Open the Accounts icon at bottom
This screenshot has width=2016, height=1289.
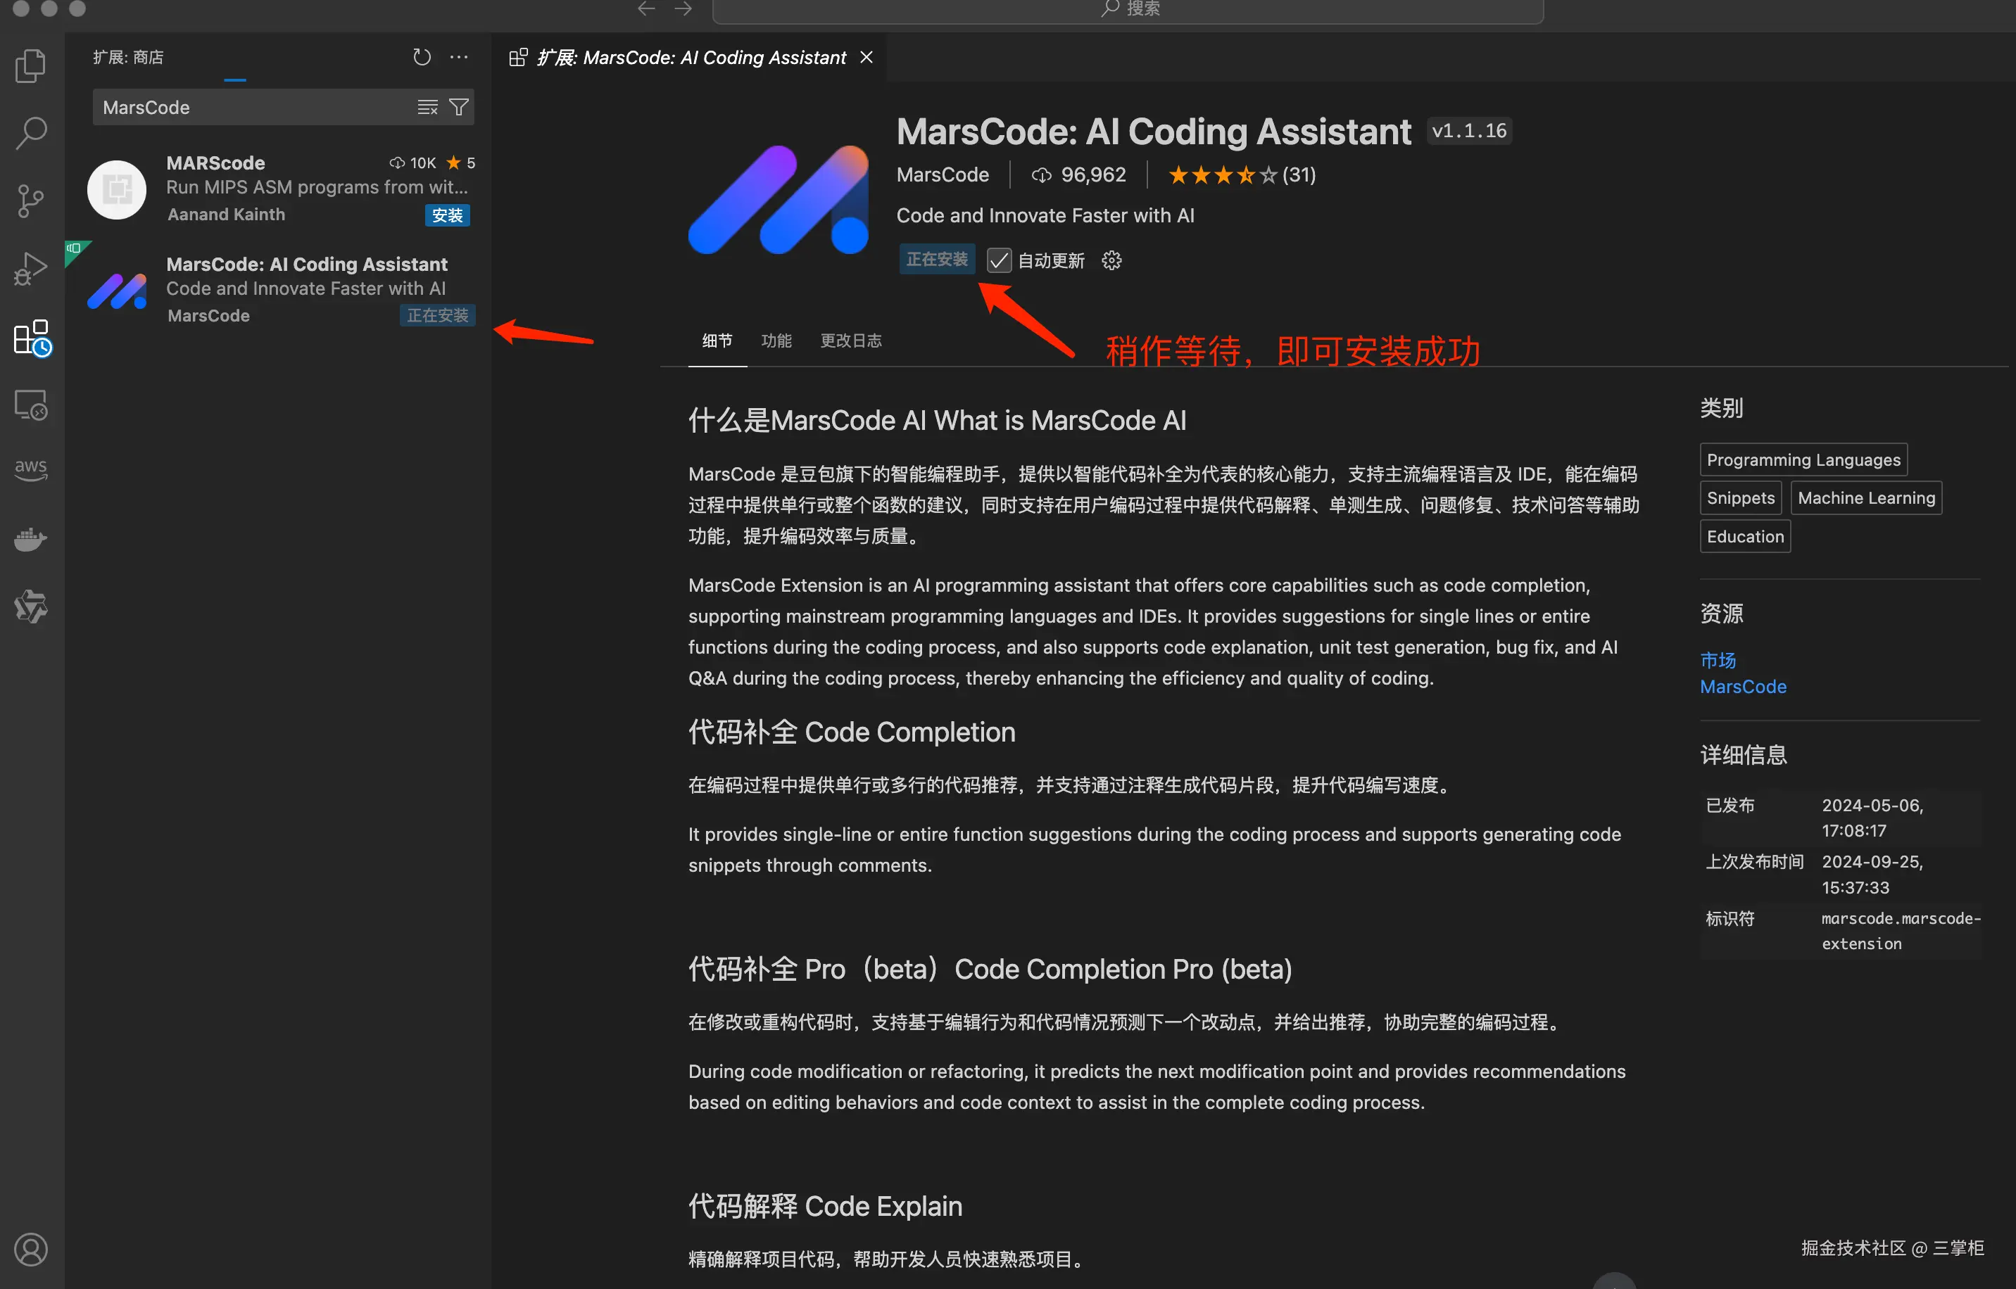click(x=31, y=1249)
